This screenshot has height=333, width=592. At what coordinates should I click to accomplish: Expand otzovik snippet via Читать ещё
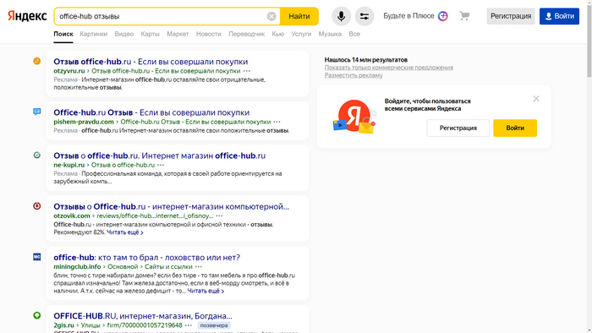point(125,232)
